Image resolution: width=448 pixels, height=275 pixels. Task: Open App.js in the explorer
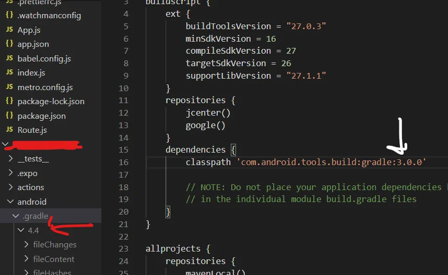tap(29, 30)
